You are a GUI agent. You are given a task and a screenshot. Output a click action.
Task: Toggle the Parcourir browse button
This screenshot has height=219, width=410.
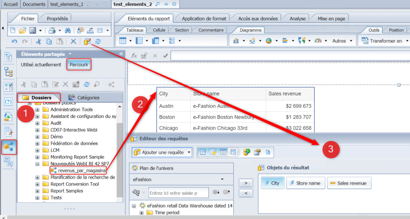point(79,65)
